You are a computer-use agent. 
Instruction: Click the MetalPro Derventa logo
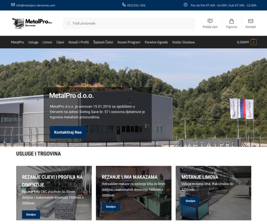click(32, 23)
